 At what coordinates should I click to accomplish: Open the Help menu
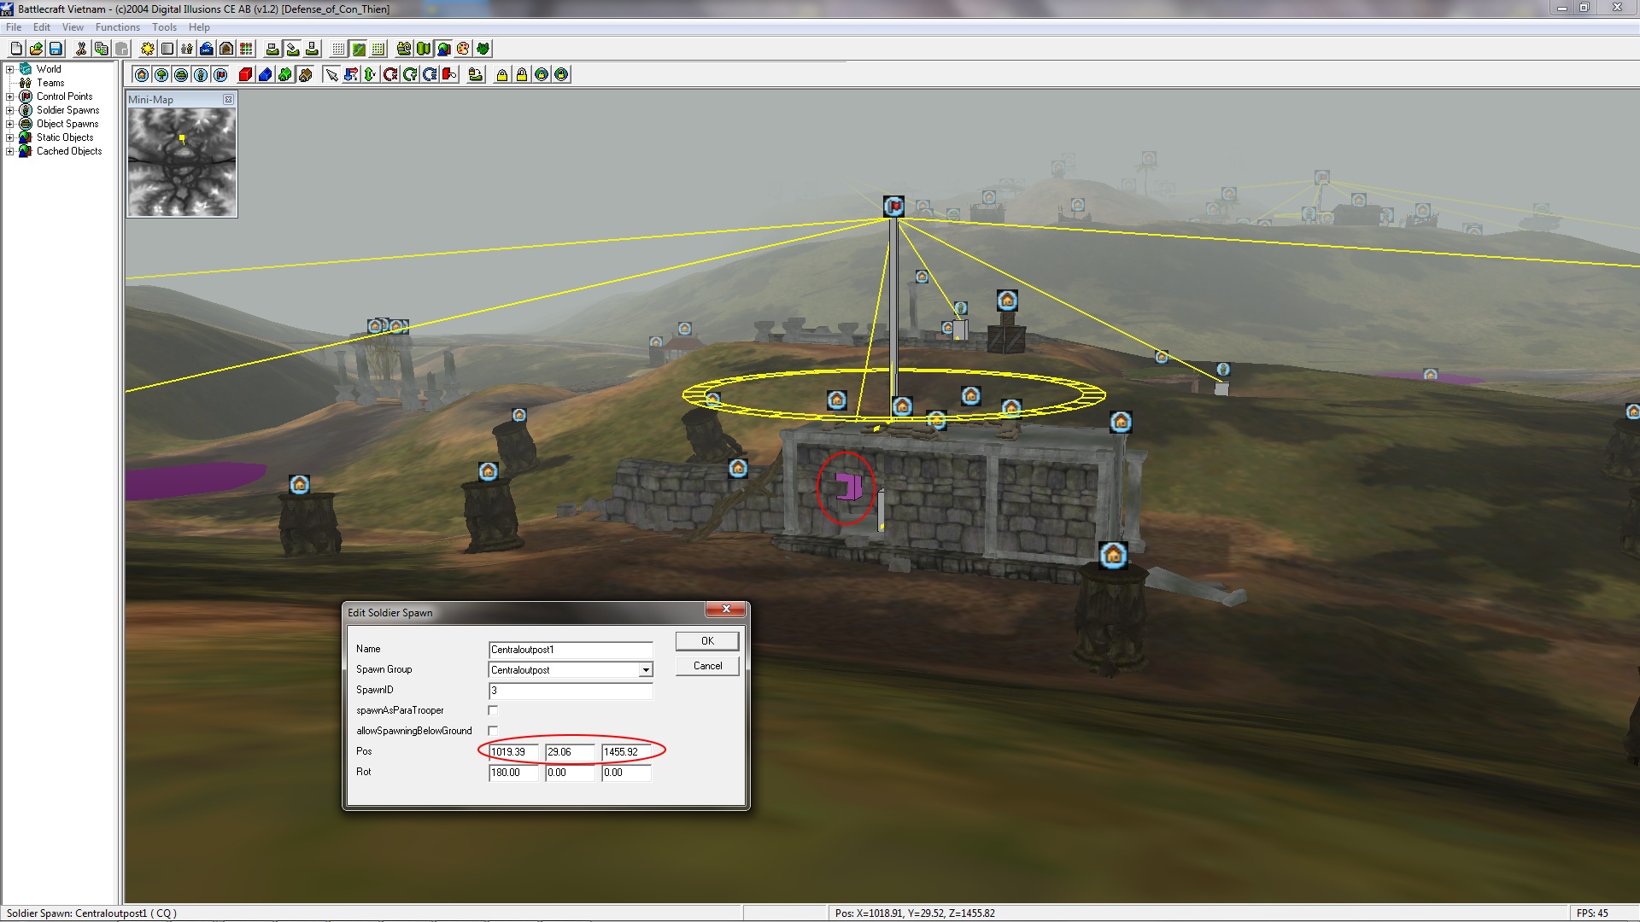(199, 27)
